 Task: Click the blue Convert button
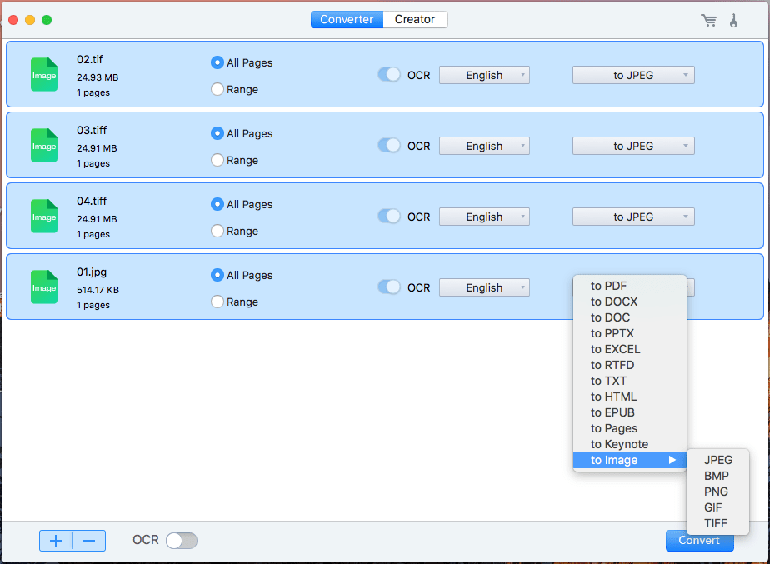[700, 541]
